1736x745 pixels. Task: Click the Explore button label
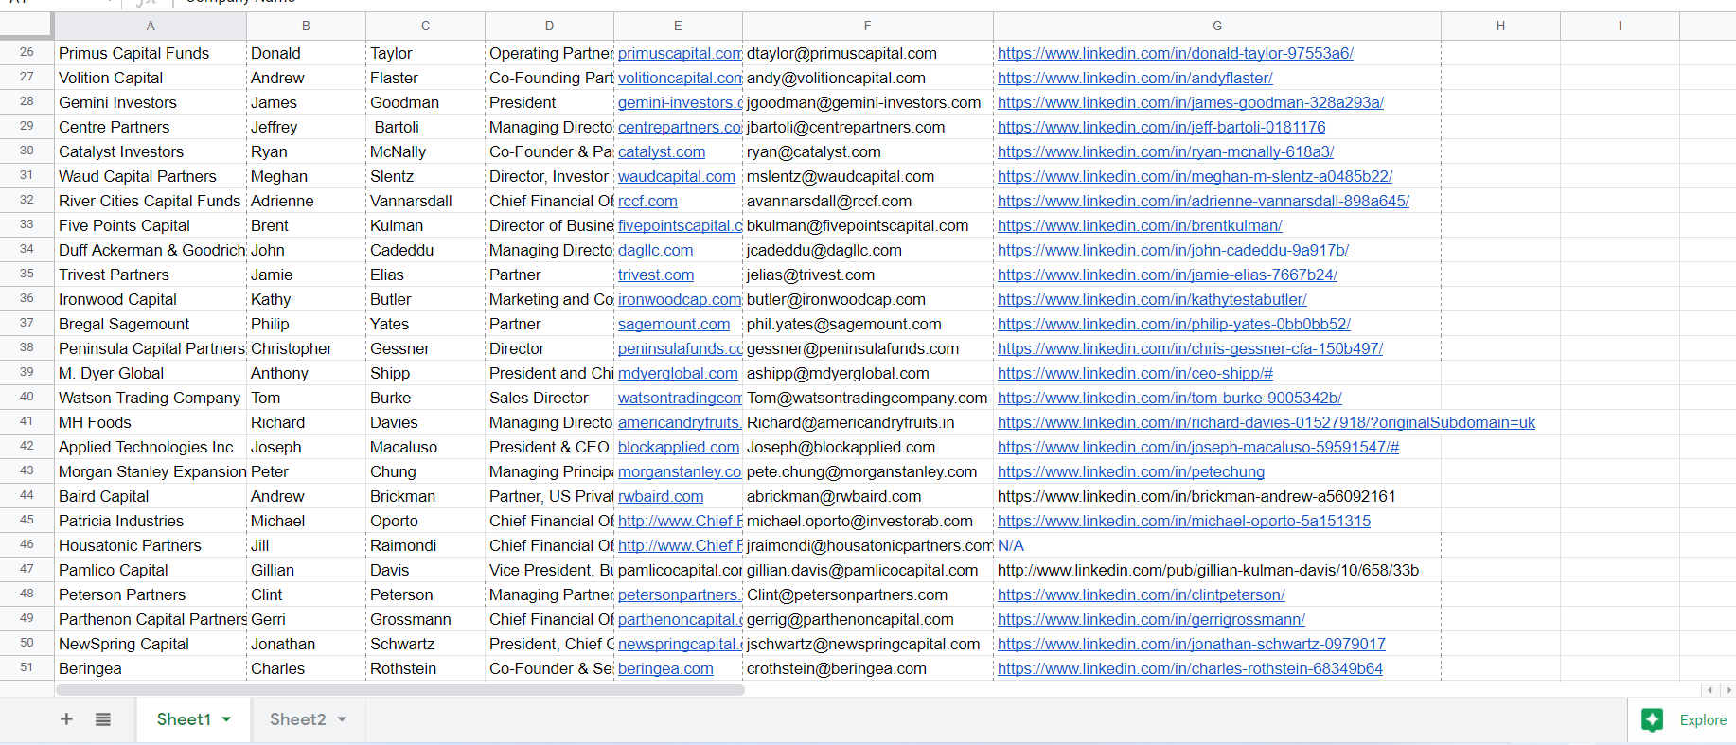tap(1702, 720)
